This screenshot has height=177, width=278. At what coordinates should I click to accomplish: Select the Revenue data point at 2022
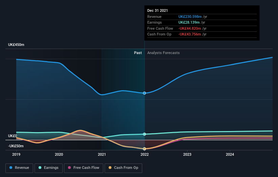point(145,93)
